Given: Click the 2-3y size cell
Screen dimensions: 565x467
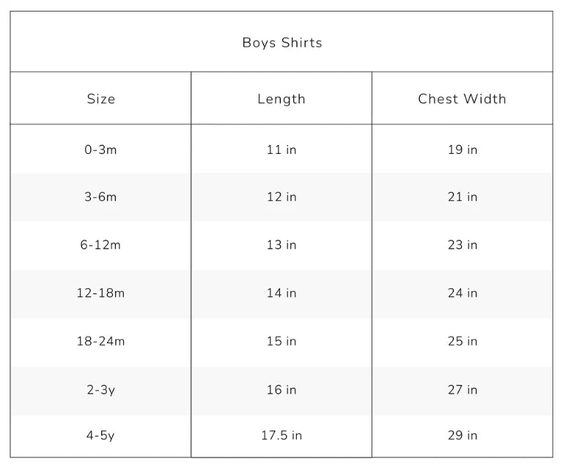Looking at the screenshot, I should point(100,390).
